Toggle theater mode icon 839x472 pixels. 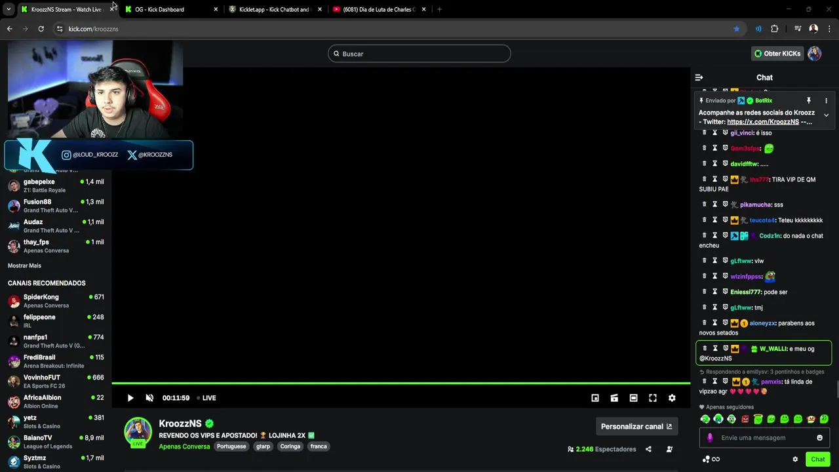(633, 398)
